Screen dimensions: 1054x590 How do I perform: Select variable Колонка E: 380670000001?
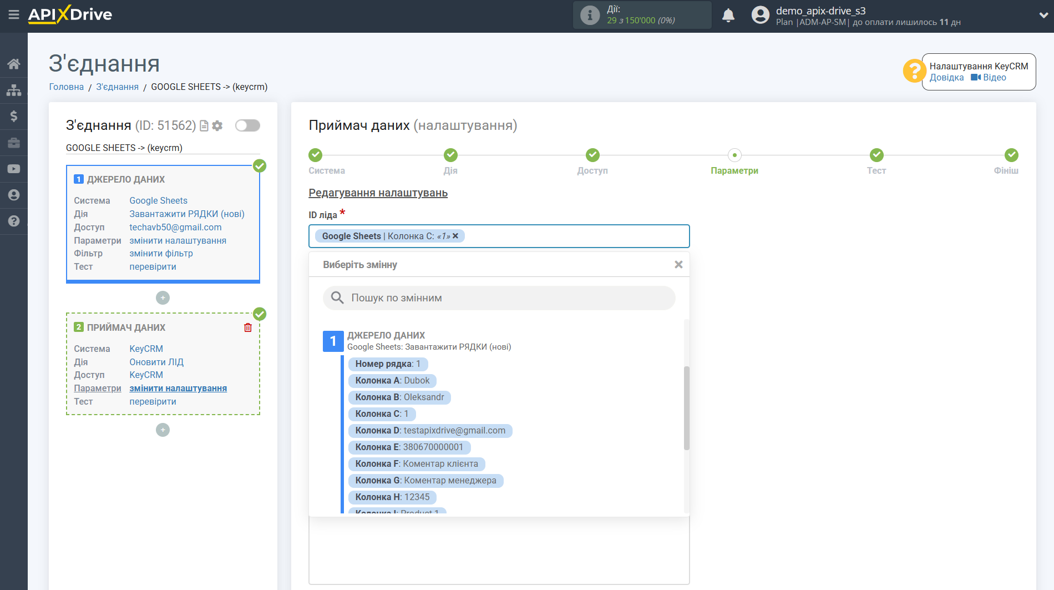tap(409, 447)
